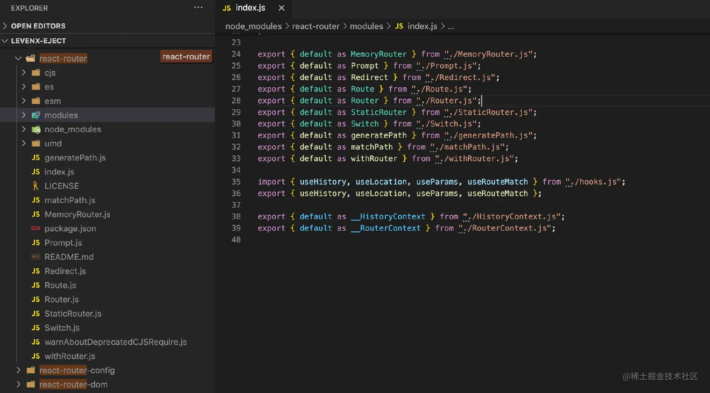
Task: Click the JS icon beside generatePath.js
Action: 36,158
